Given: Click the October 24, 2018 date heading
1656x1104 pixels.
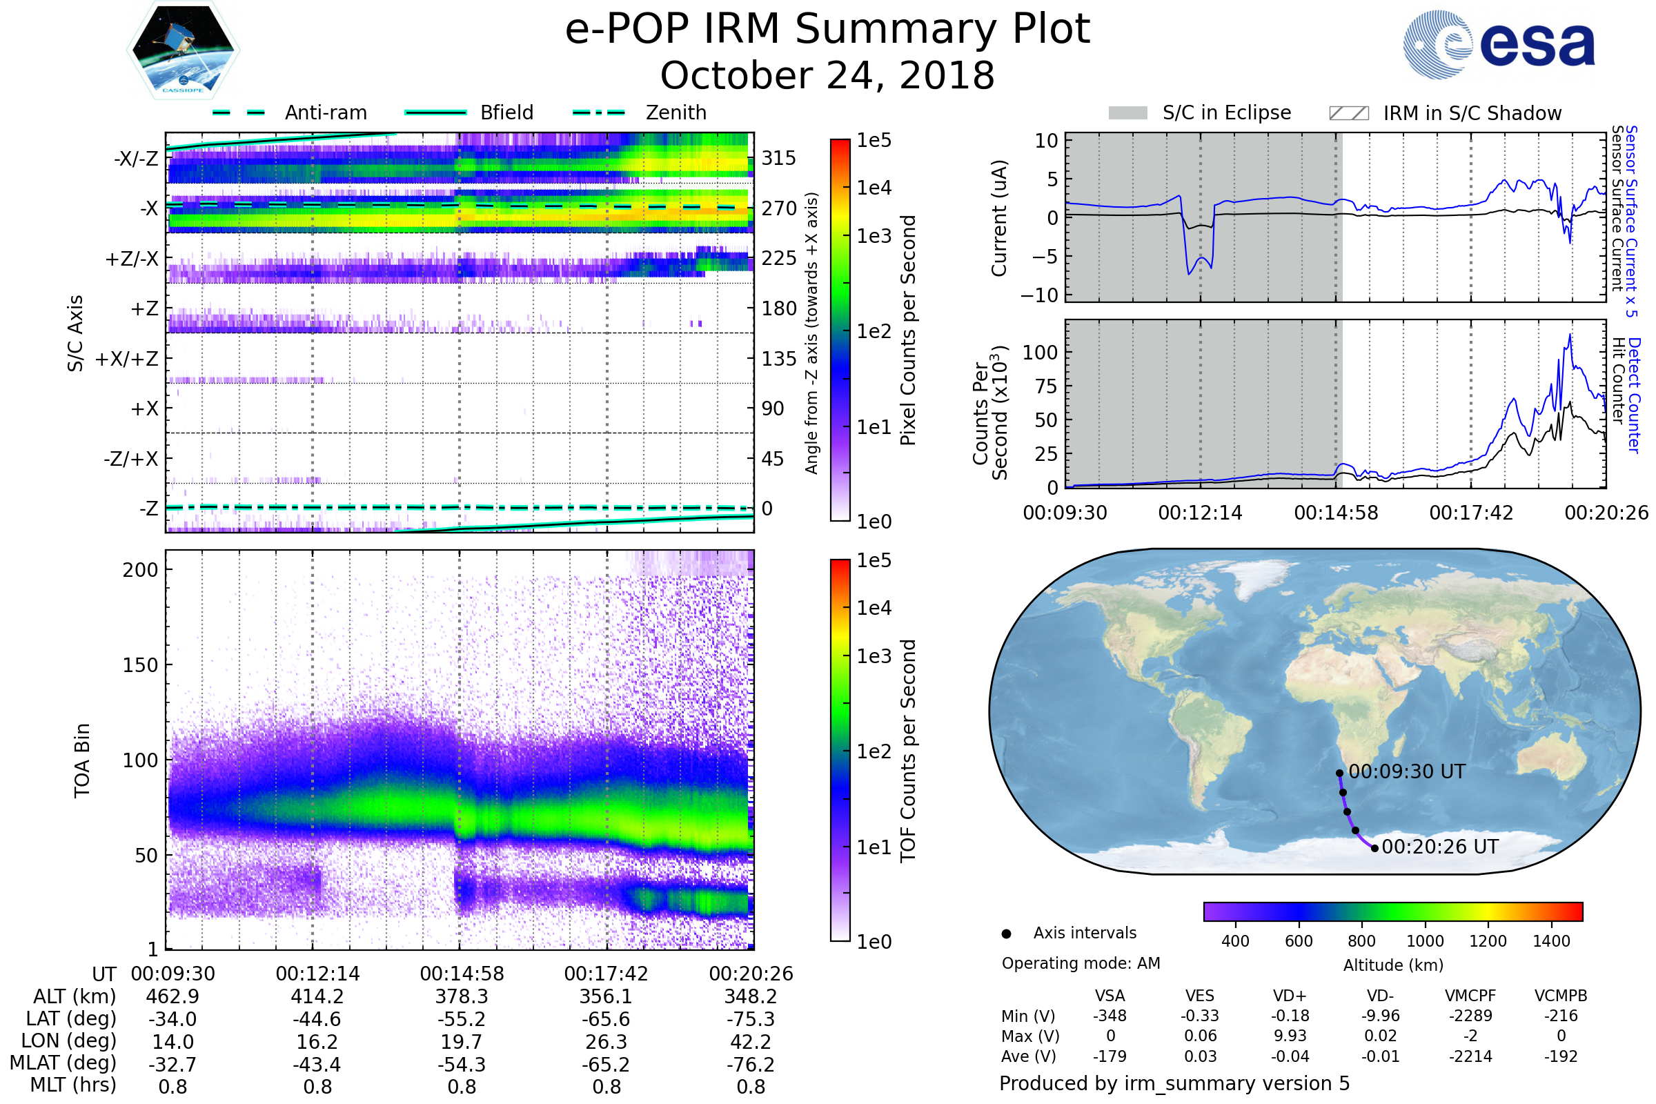Looking at the screenshot, I should point(827,75).
